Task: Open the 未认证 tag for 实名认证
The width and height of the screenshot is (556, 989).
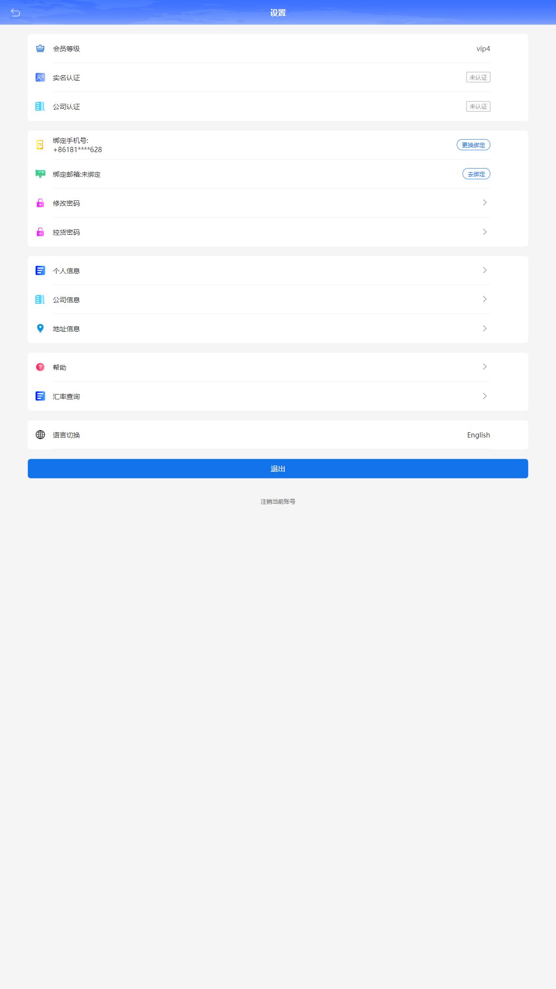Action: pos(478,77)
